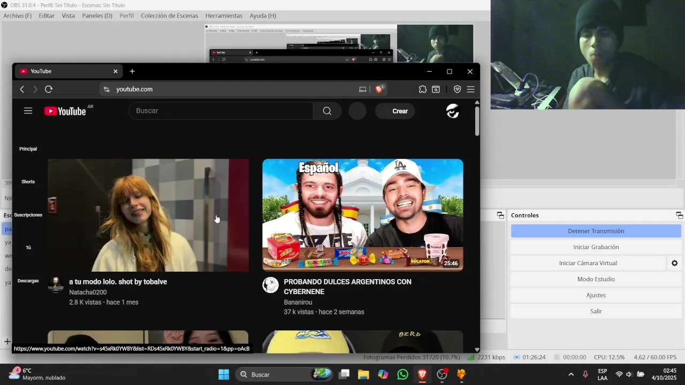
Task: Click the YouTube search magnifier button
Action: click(x=327, y=111)
